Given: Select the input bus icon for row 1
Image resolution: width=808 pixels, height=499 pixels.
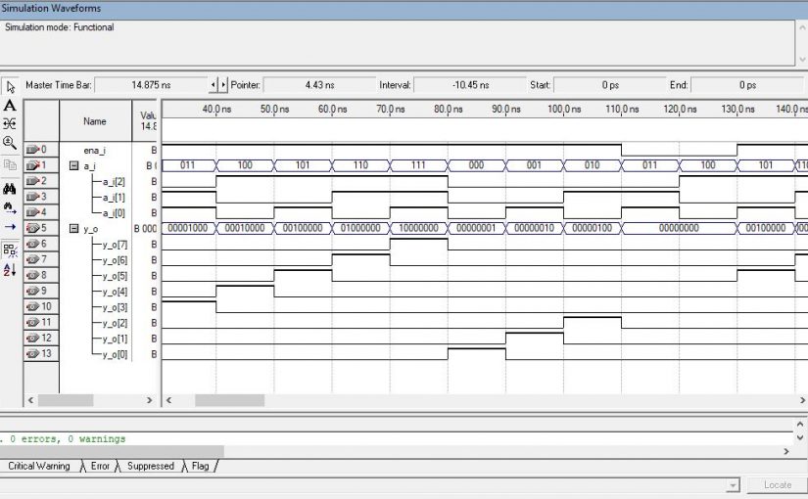Looking at the screenshot, I should click(x=33, y=165).
